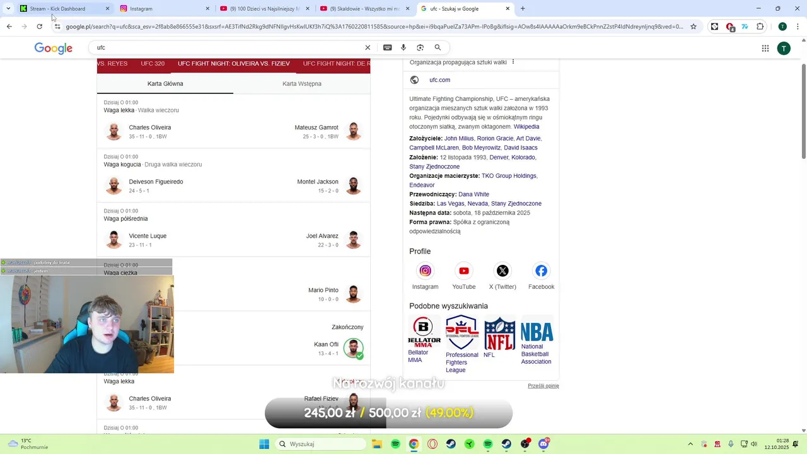The height and width of the screenshot is (454, 807).
Task: Show hidden system tray icons
Action: pyautogui.click(x=690, y=444)
